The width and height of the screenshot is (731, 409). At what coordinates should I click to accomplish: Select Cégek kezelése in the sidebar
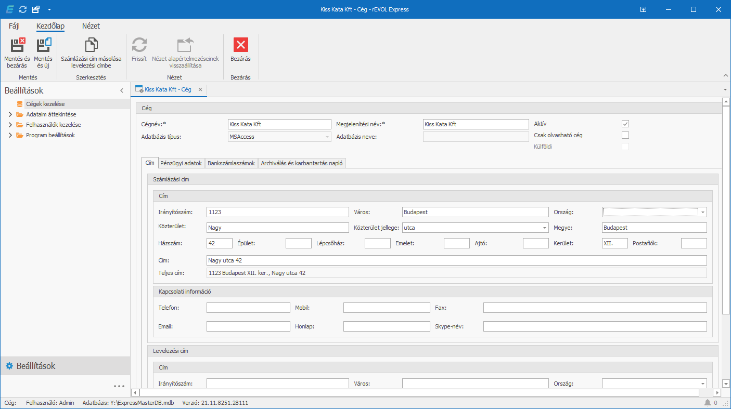[x=45, y=104]
